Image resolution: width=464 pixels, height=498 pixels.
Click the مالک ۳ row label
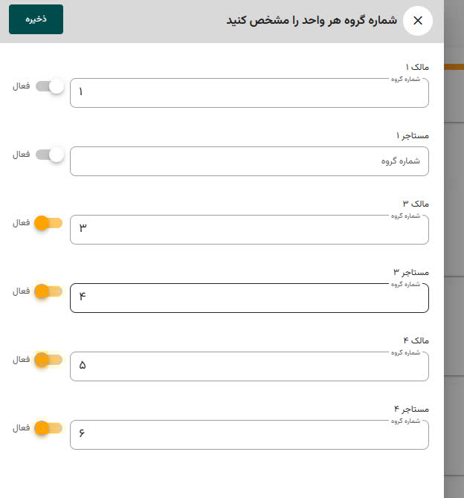415,204
